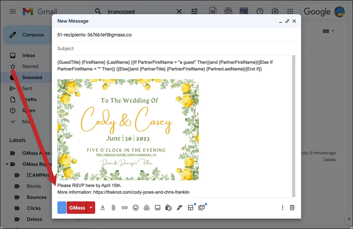Discard the draft with the trash icon
The image size is (353, 229).
tap(292, 208)
